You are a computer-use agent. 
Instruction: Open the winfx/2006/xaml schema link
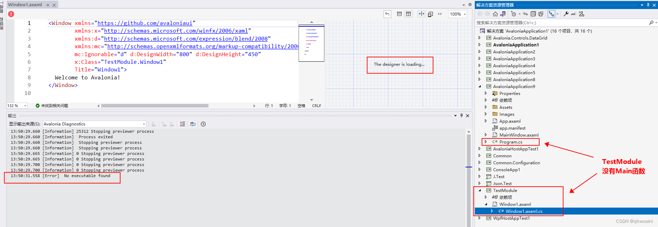click(x=176, y=31)
